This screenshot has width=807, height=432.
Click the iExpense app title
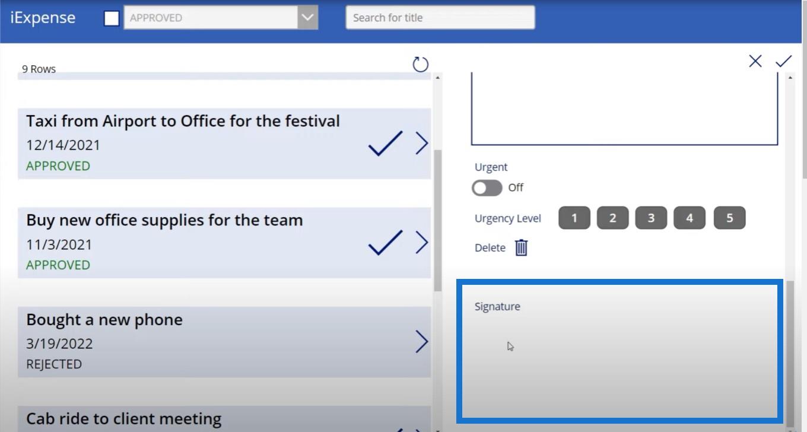pos(43,18)
